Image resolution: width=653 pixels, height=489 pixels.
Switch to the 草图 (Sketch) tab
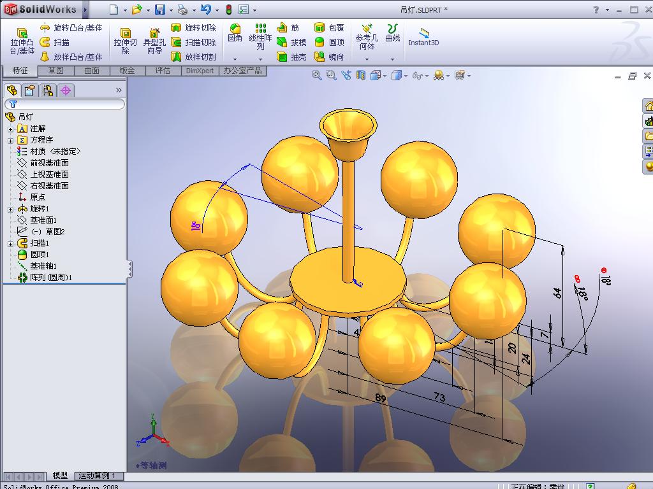tap(56, 71)
